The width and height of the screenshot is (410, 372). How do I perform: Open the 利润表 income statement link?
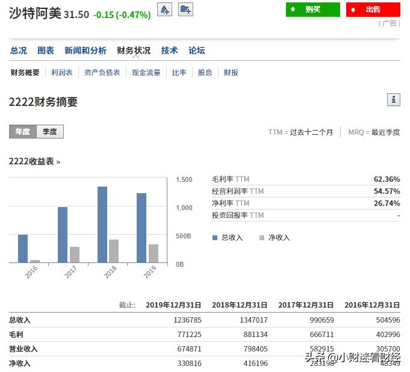click(62, 73)
